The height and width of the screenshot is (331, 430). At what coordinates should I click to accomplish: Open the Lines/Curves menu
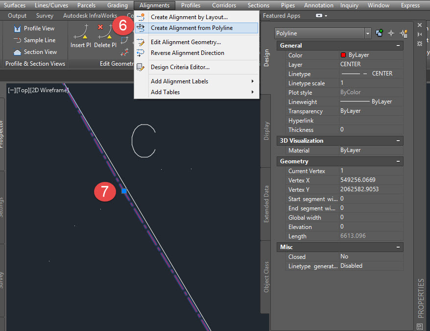point(51,5)
